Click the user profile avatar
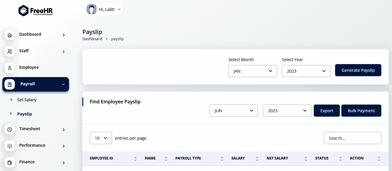Viewport: 392px width, 171px height. [x=91, y=9]
